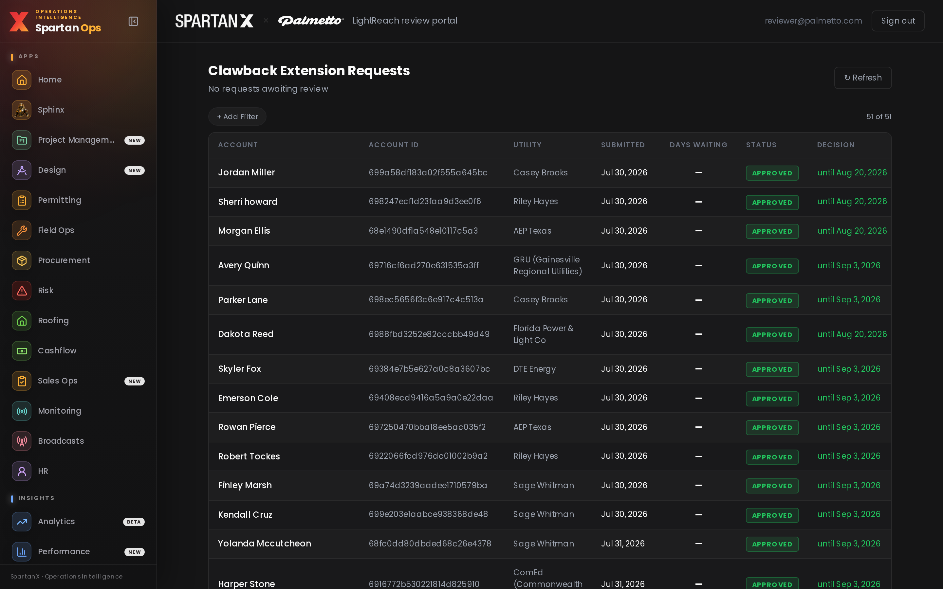The image size is (943, 589).
Task: Open the Broadcasts antenna icon
Action: pos(22,441)
